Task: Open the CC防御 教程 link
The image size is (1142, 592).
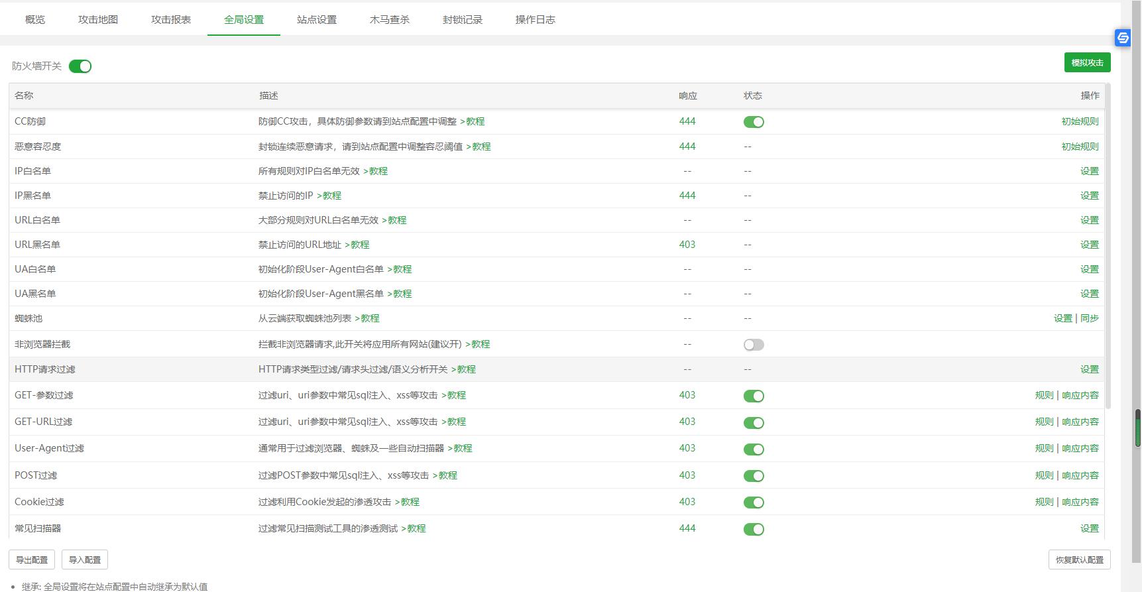Action: (473, 121)
